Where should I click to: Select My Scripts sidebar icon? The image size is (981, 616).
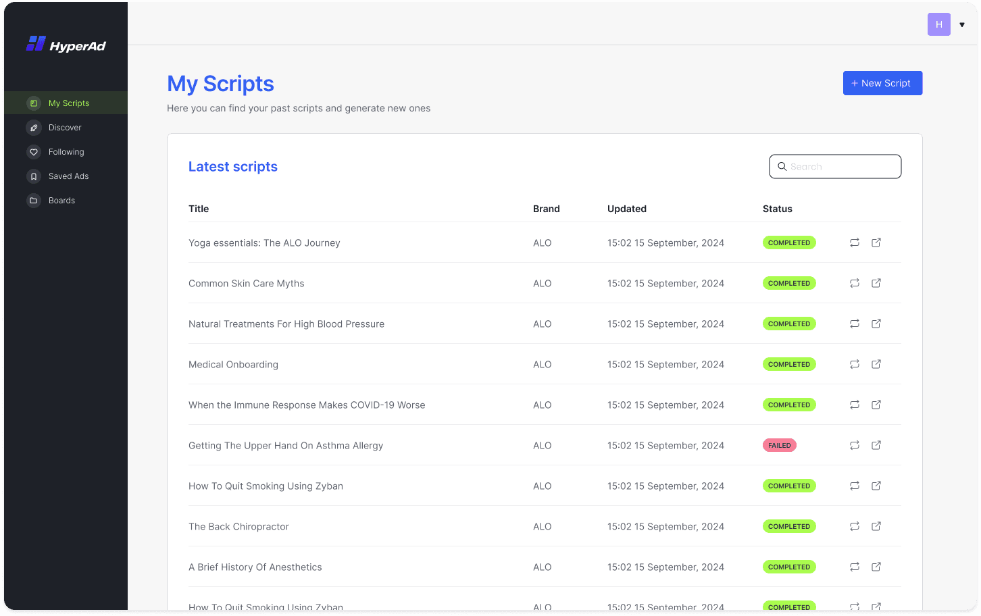(x=34, y=103)
